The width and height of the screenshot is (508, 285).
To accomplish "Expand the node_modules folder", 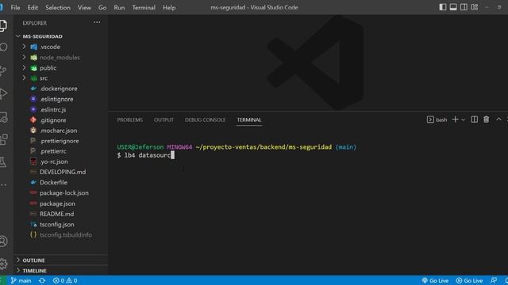I will point(60,58).
